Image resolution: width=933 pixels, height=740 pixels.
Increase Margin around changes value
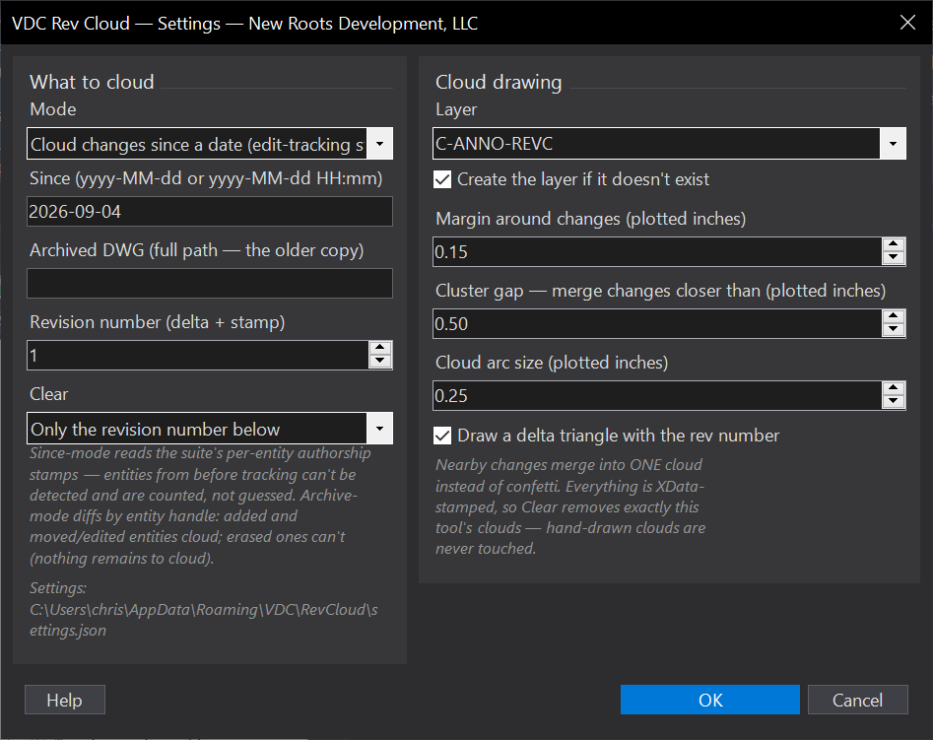894,244
